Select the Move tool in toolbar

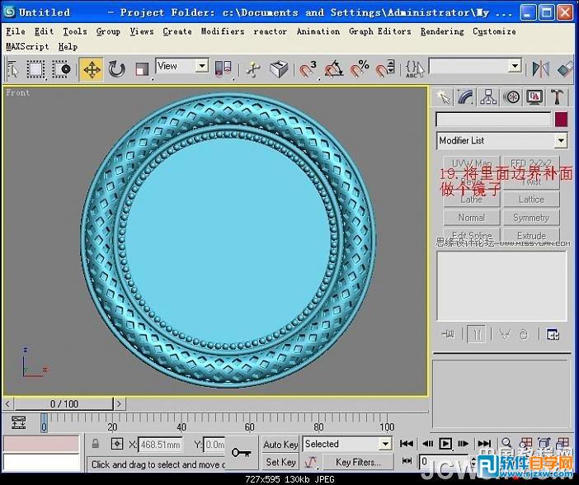coord(92,69)
